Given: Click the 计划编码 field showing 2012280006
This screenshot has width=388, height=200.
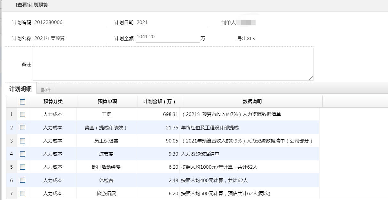Looking at the screenshot, I should [69, 22].
